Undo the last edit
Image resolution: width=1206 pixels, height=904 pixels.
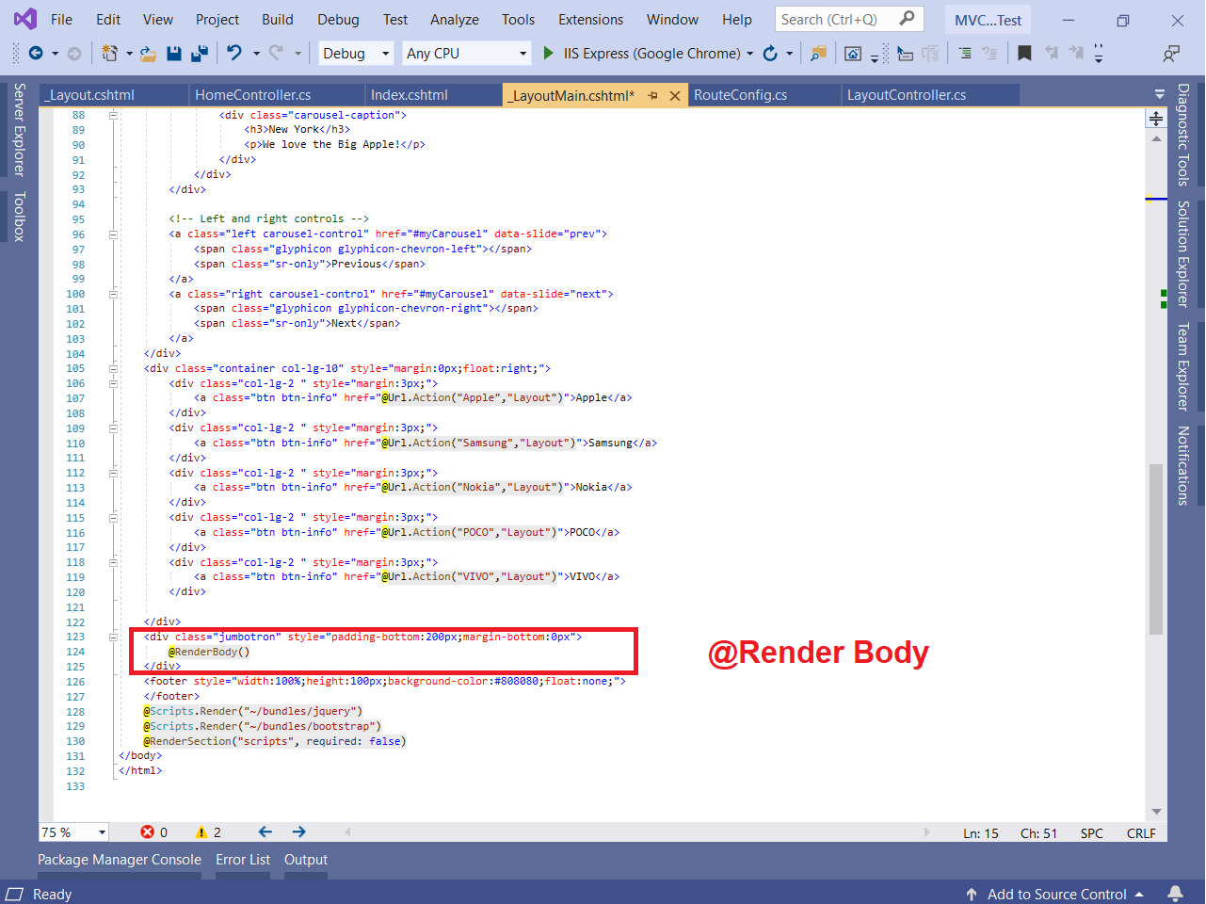(233, 54)
